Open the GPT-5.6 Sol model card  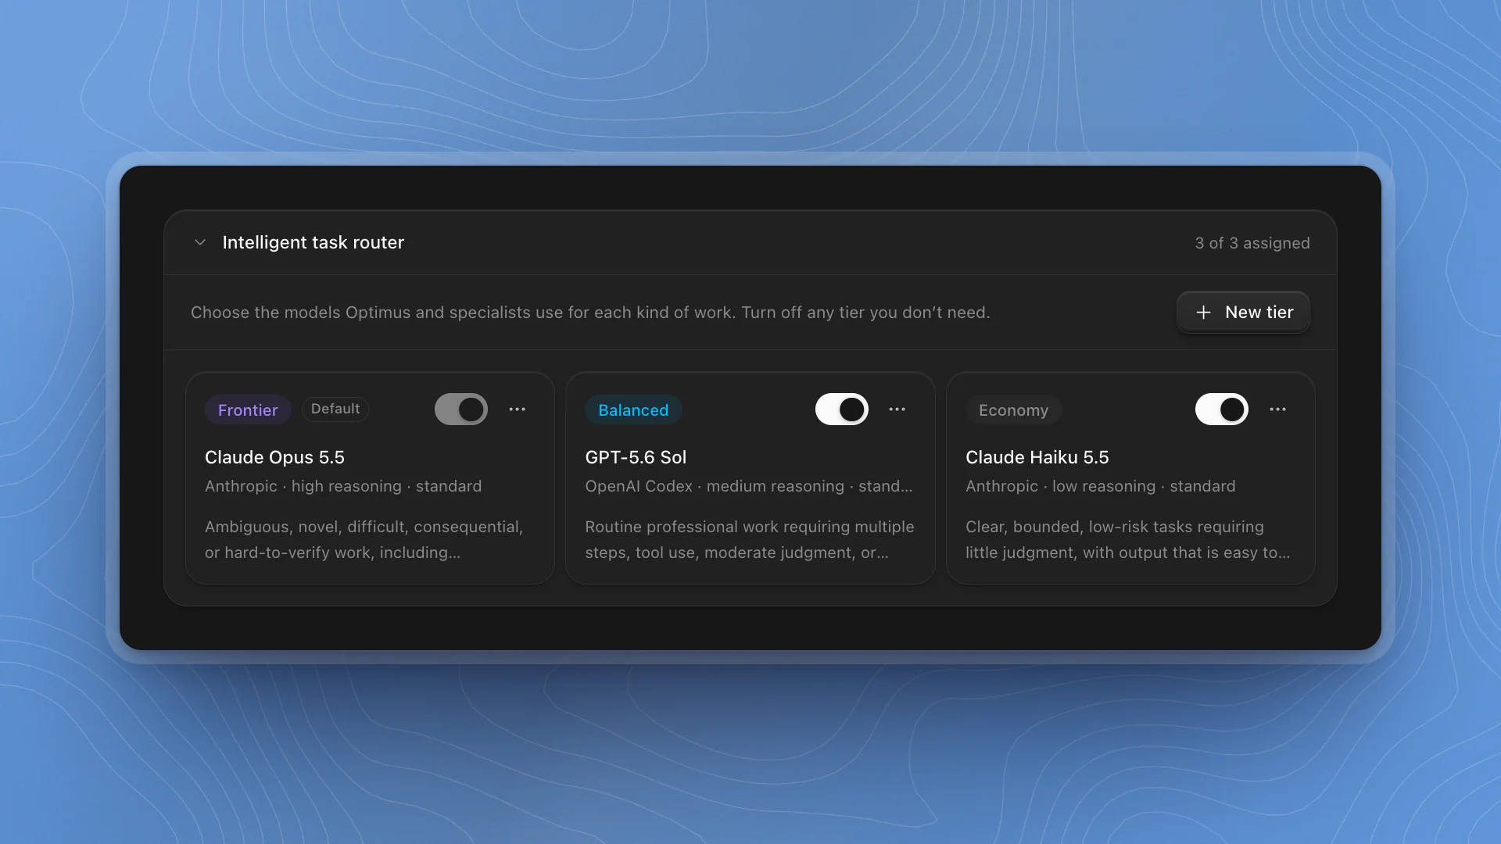tap(750, 477)
